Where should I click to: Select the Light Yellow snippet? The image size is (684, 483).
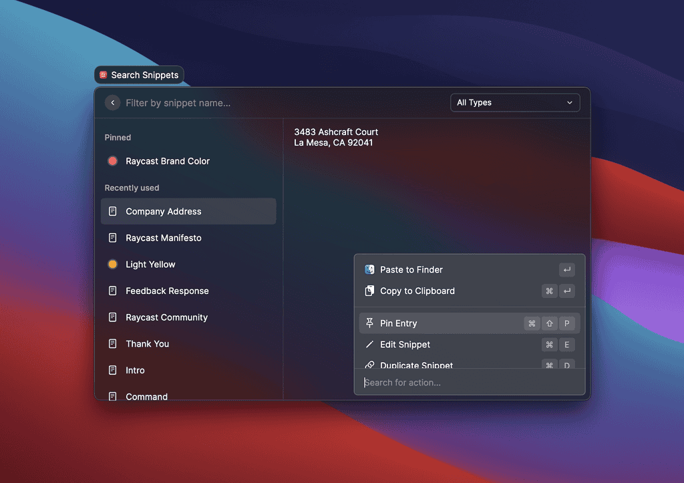pos(188,265)
